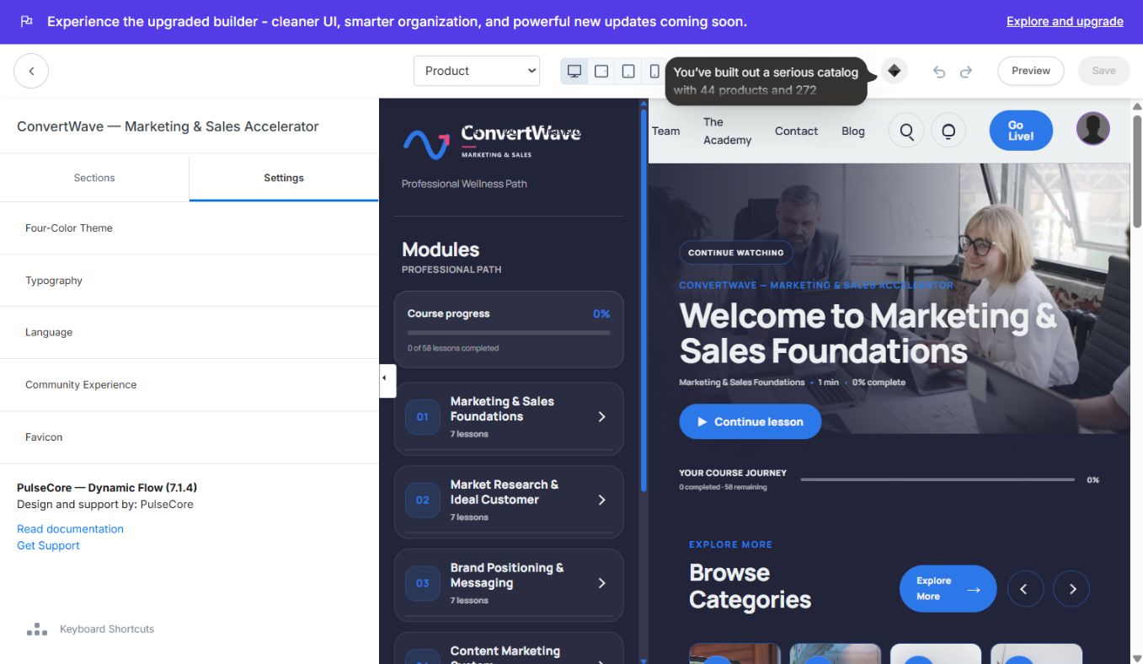1143x664 pixels.
Task: Click ConvertWave logo in preview
Action: tap(492, 142)
